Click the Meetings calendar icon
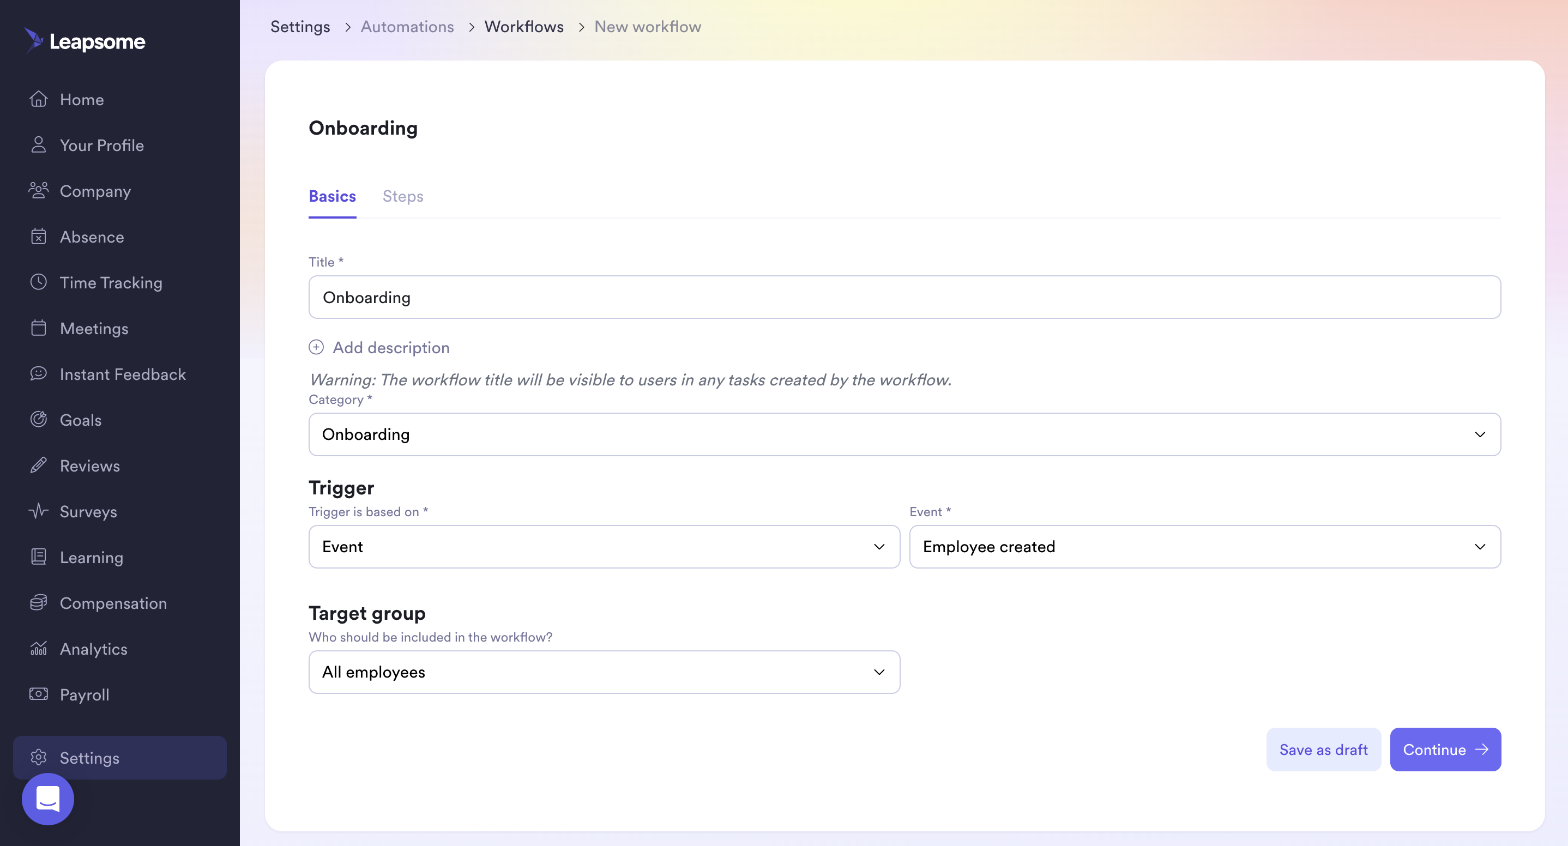Viewport: 1568px width, 846px height. (38, 328)
